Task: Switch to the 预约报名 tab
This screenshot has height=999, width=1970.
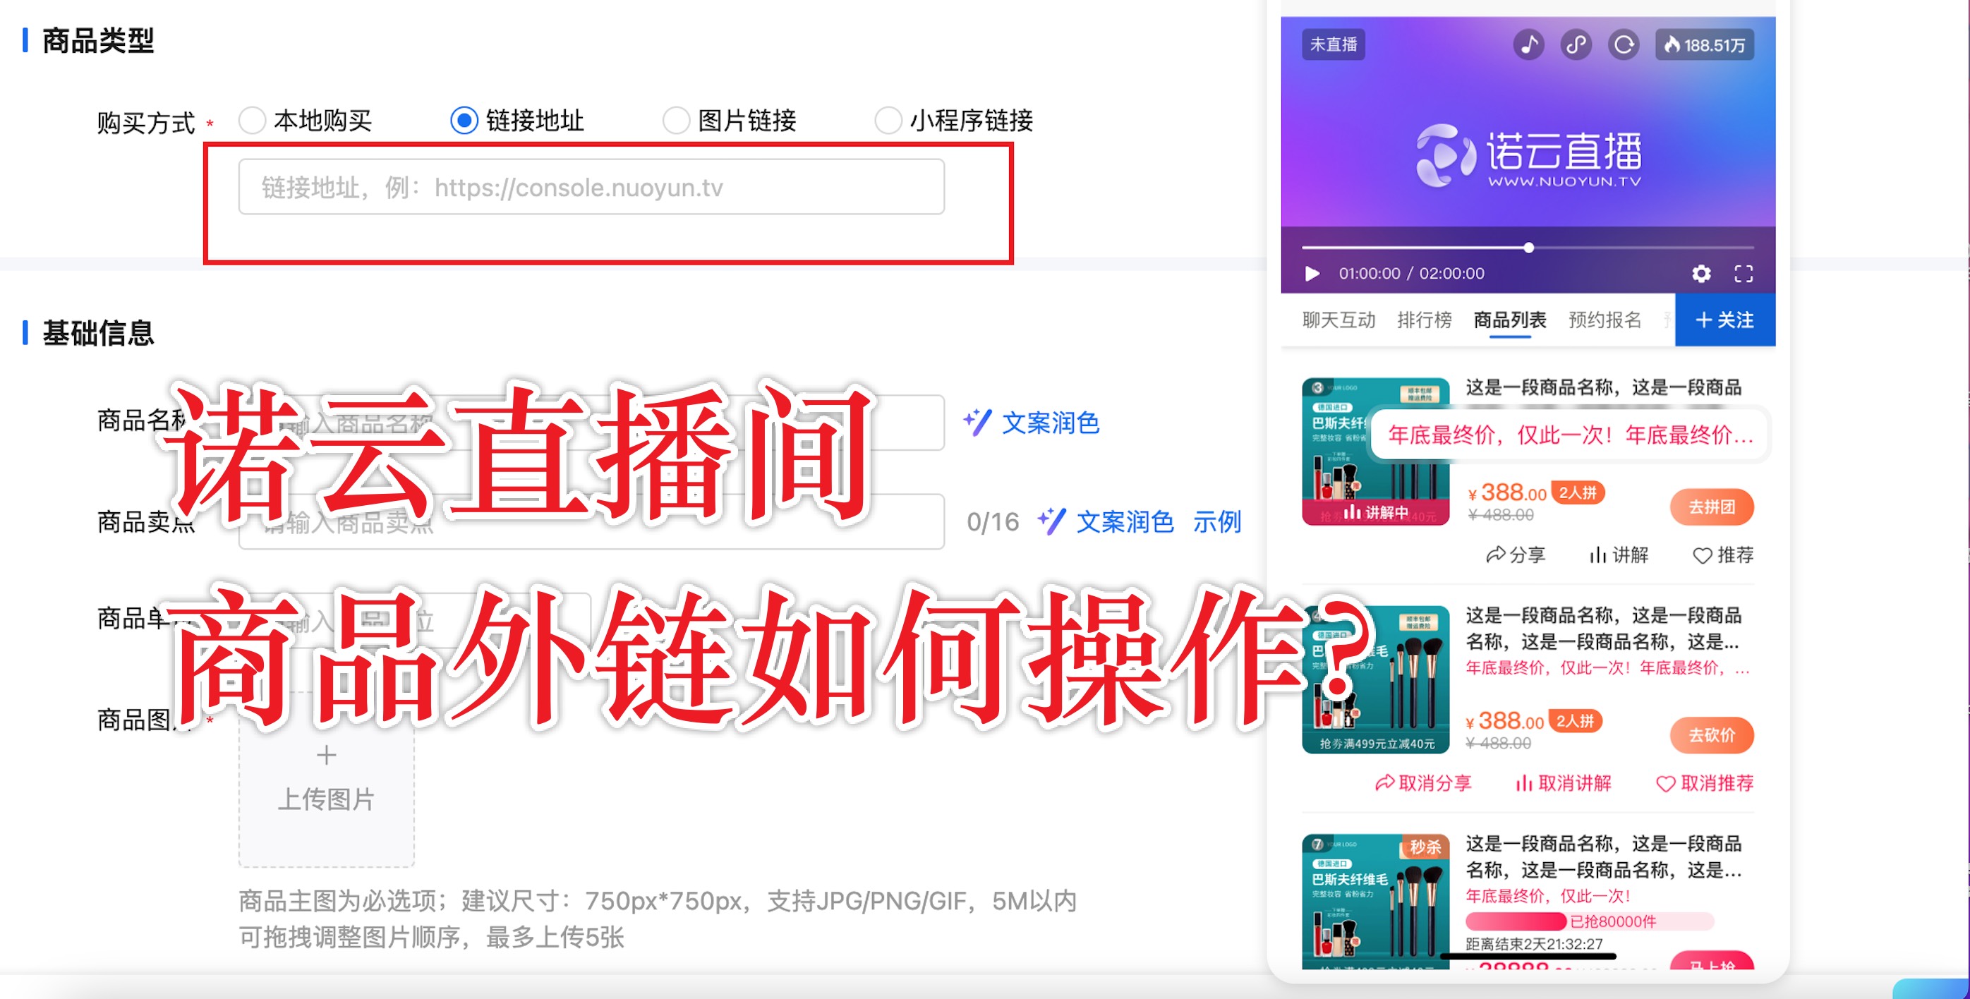Action: 1605,319
